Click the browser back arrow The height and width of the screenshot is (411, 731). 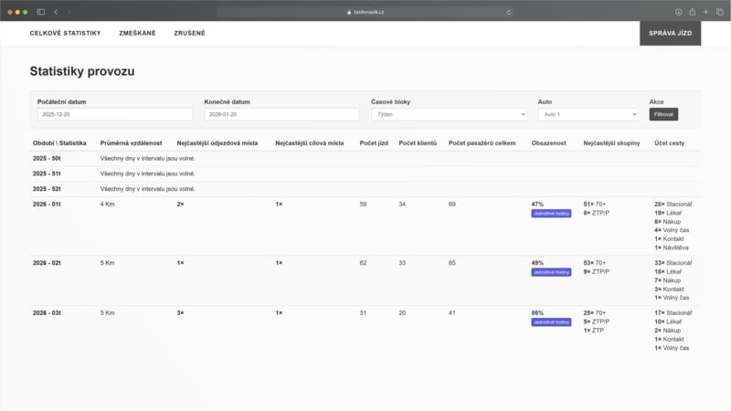pos(56,12)
